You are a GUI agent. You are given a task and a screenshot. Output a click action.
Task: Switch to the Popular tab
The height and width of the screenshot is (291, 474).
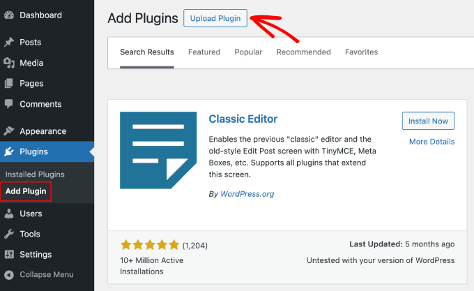(248, 52)
